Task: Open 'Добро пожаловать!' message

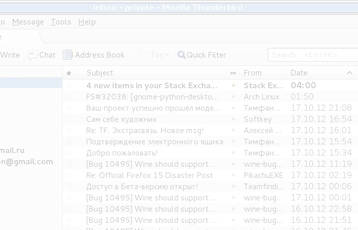Action: point(122,153)
